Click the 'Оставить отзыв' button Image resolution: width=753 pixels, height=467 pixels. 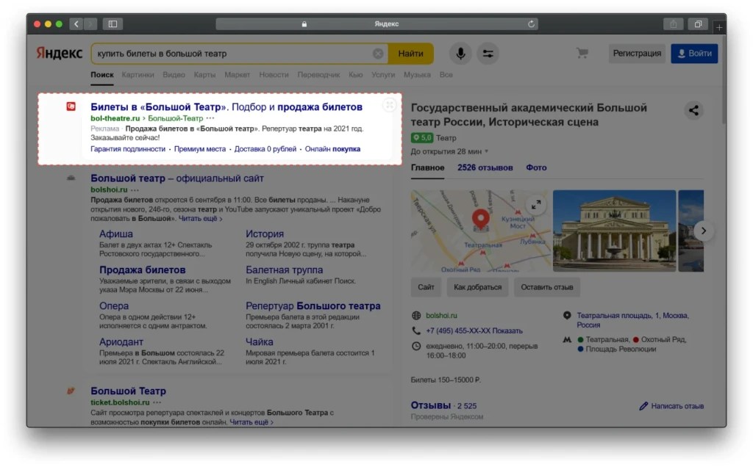(547, 287)
